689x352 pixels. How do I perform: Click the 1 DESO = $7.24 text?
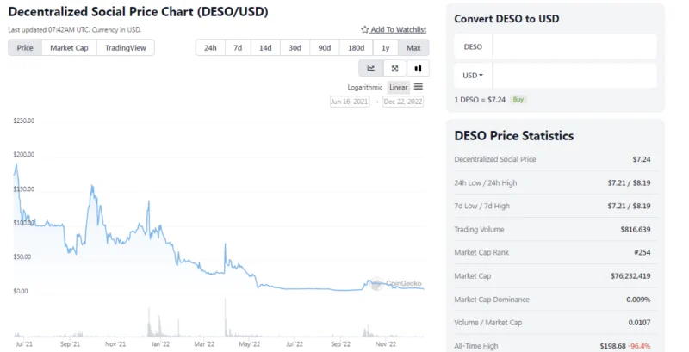click(480, 100)
